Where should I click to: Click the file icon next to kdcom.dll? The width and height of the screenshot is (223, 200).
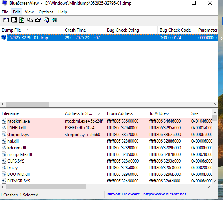[x=4, y=148]
